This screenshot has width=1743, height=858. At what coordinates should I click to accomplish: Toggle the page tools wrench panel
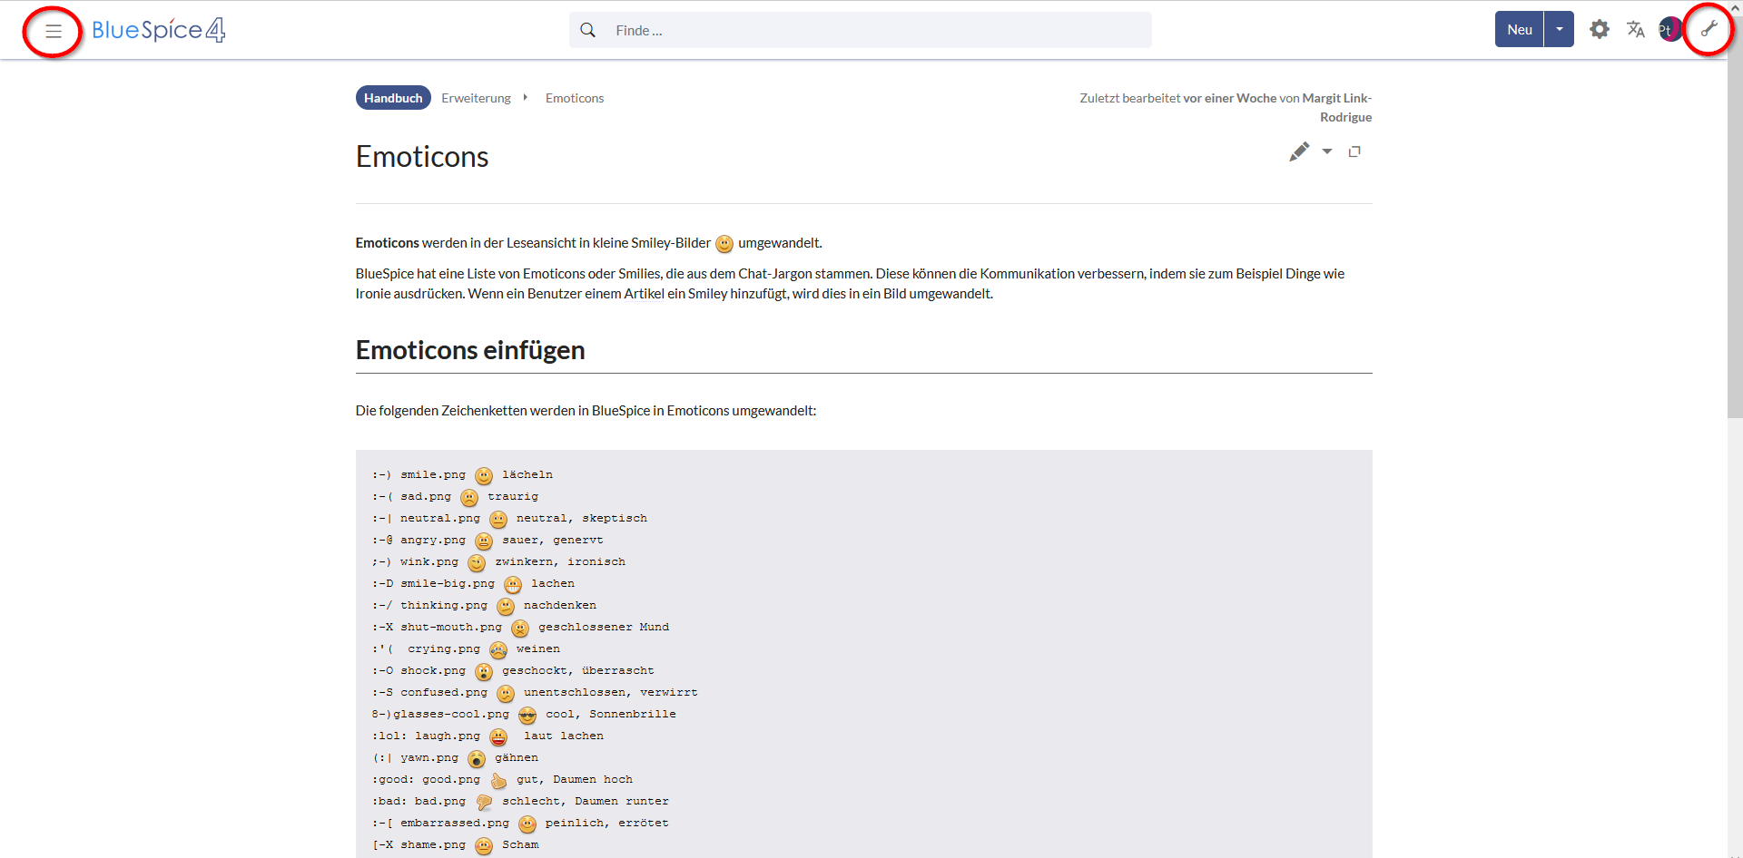pos(1709,29)
